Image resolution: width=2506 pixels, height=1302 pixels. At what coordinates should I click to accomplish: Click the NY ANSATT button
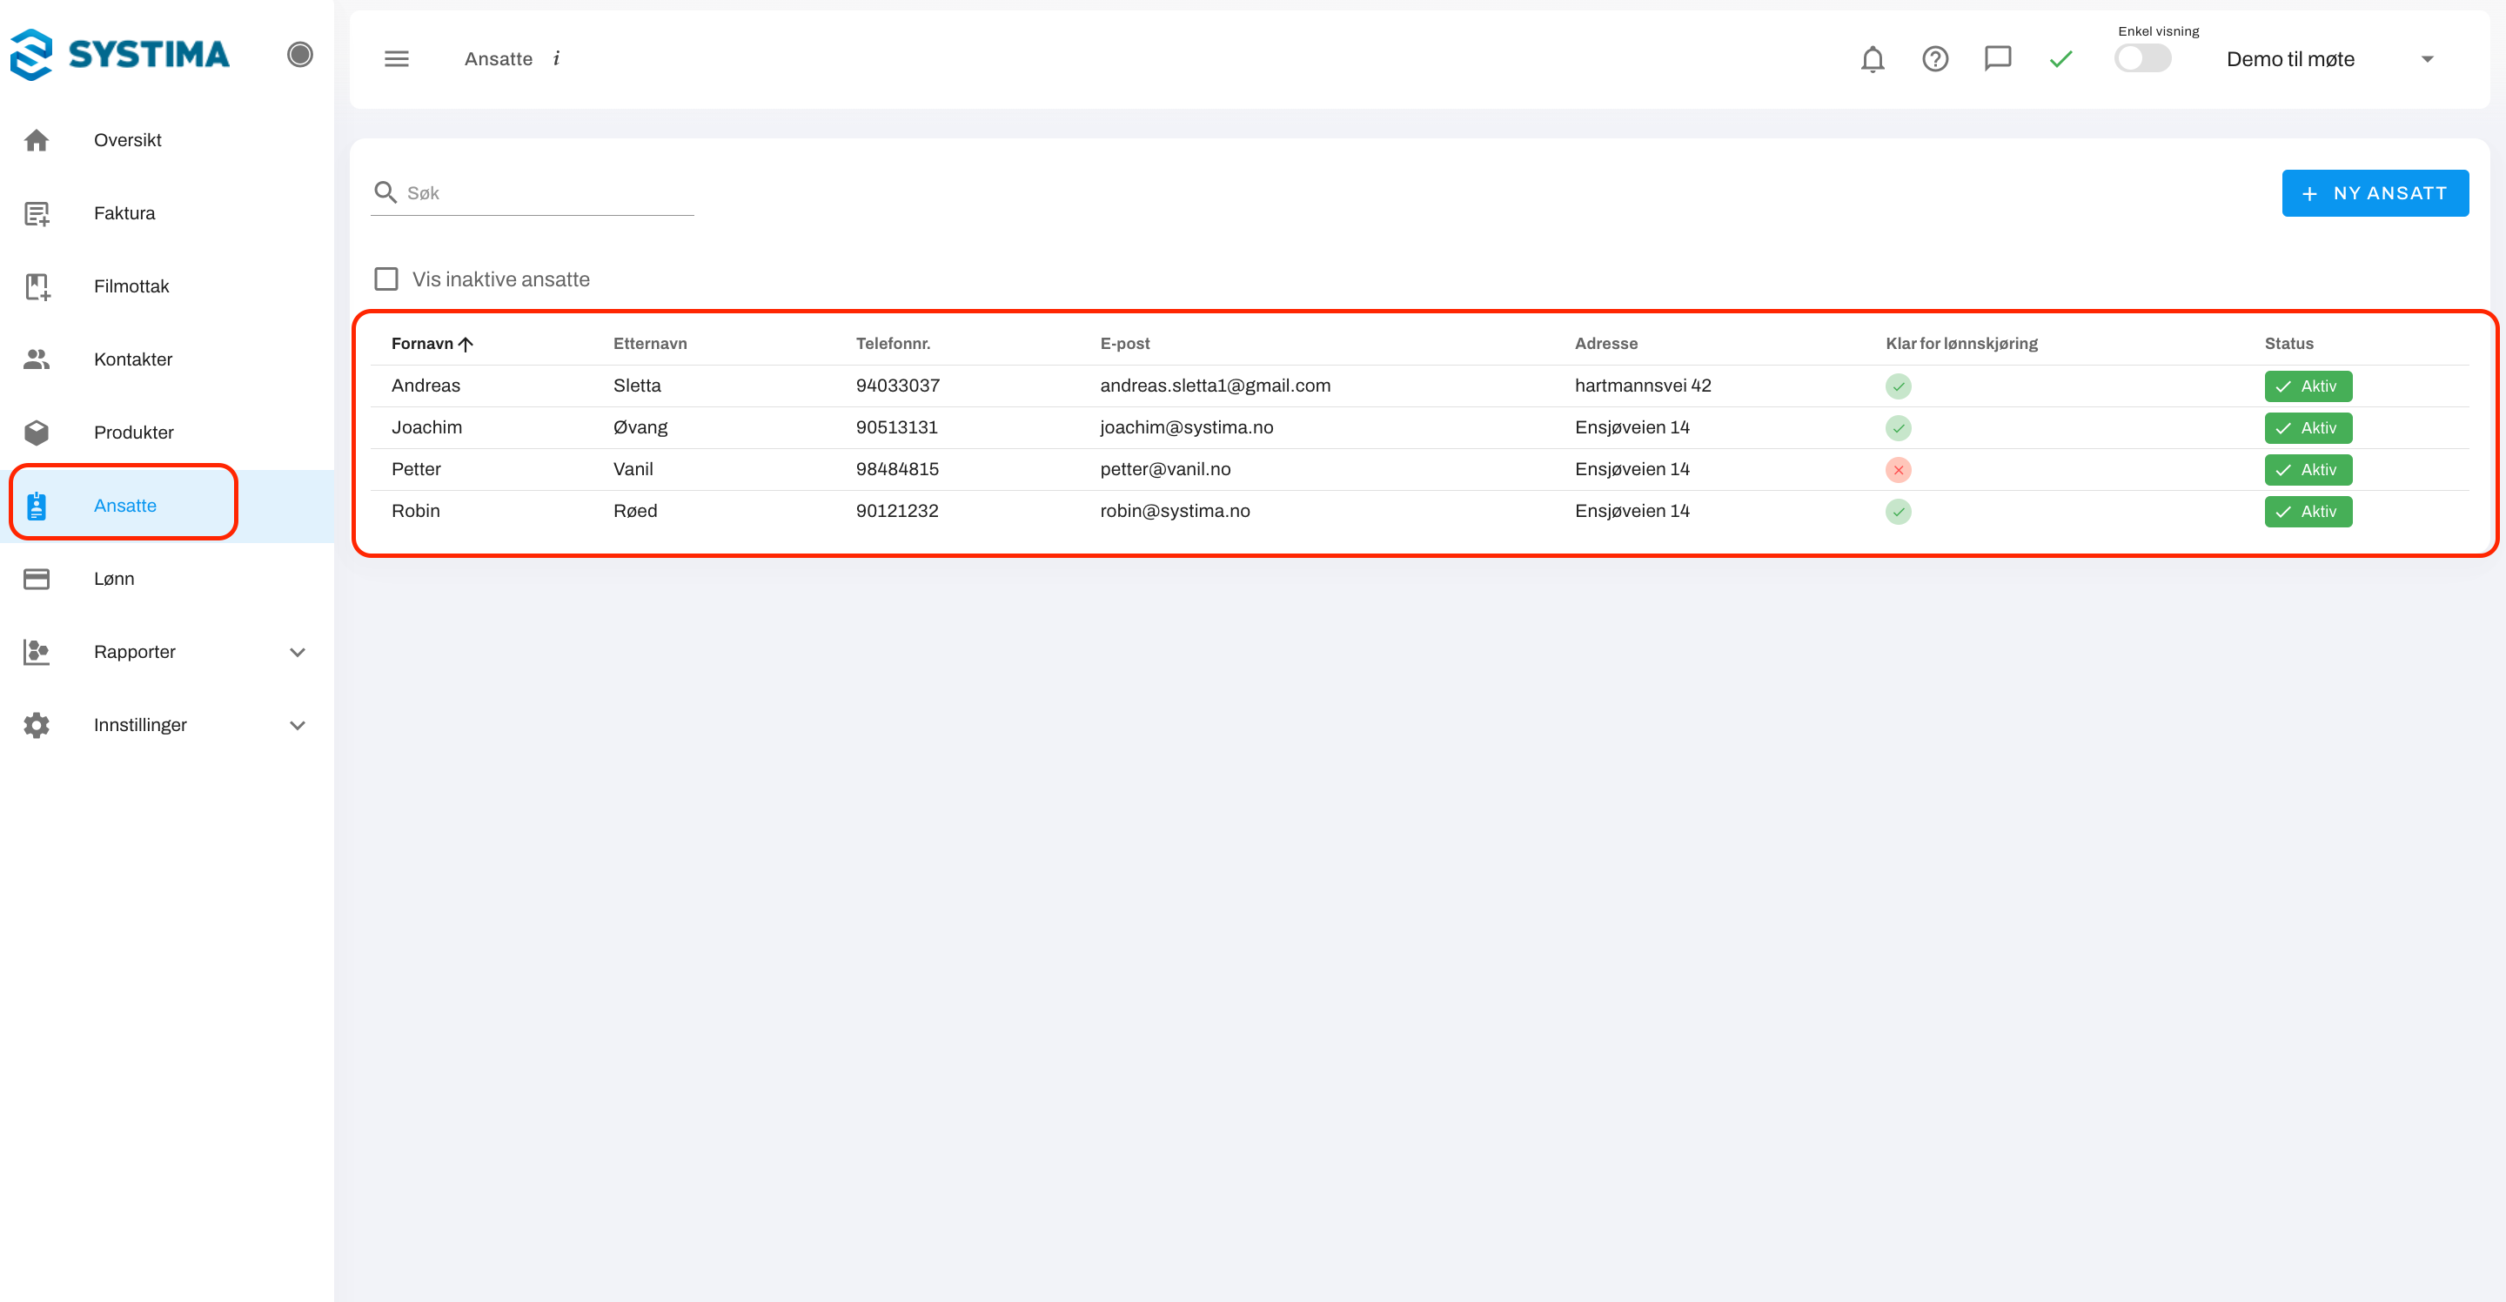coord(2375,193)
